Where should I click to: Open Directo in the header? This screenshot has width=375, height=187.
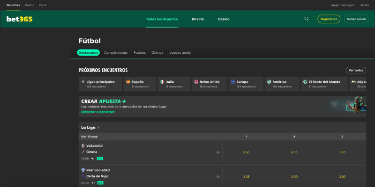click(198, 19)
